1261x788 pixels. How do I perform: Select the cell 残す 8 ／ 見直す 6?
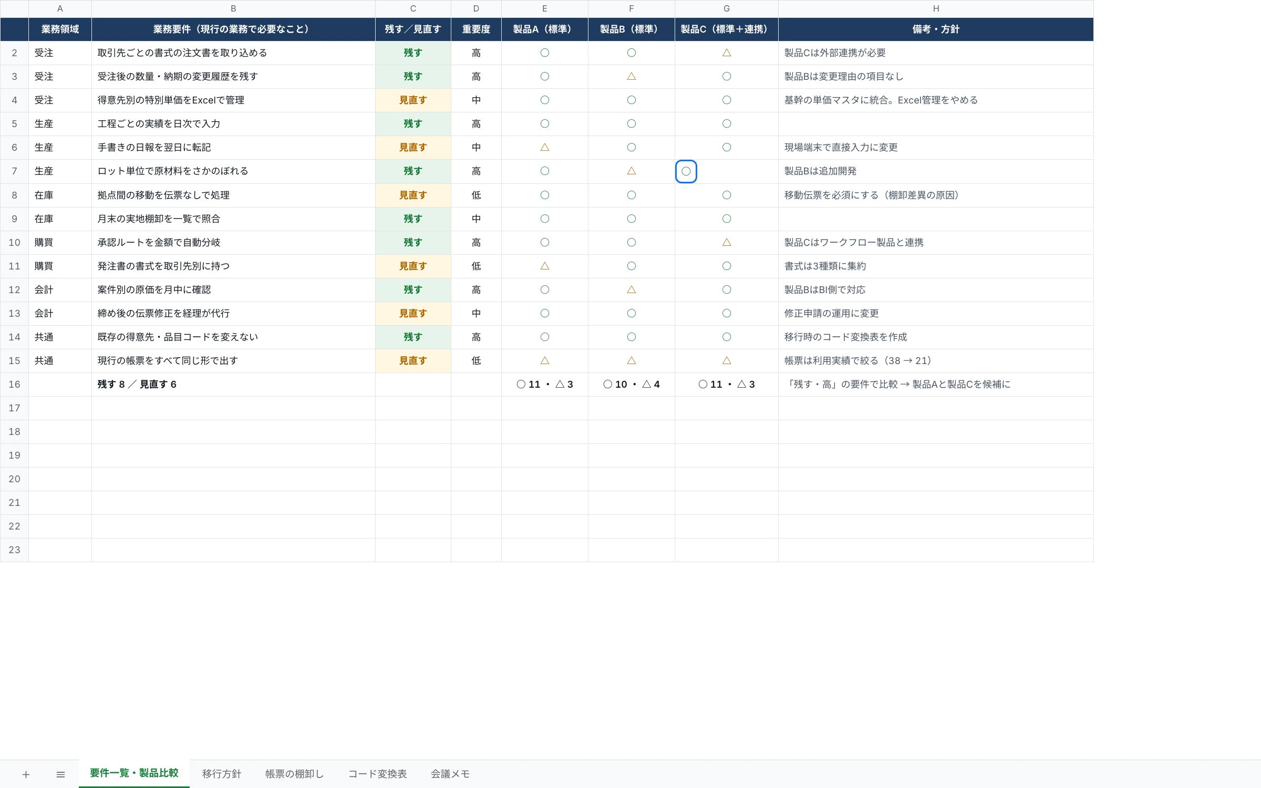click(233, 385)
